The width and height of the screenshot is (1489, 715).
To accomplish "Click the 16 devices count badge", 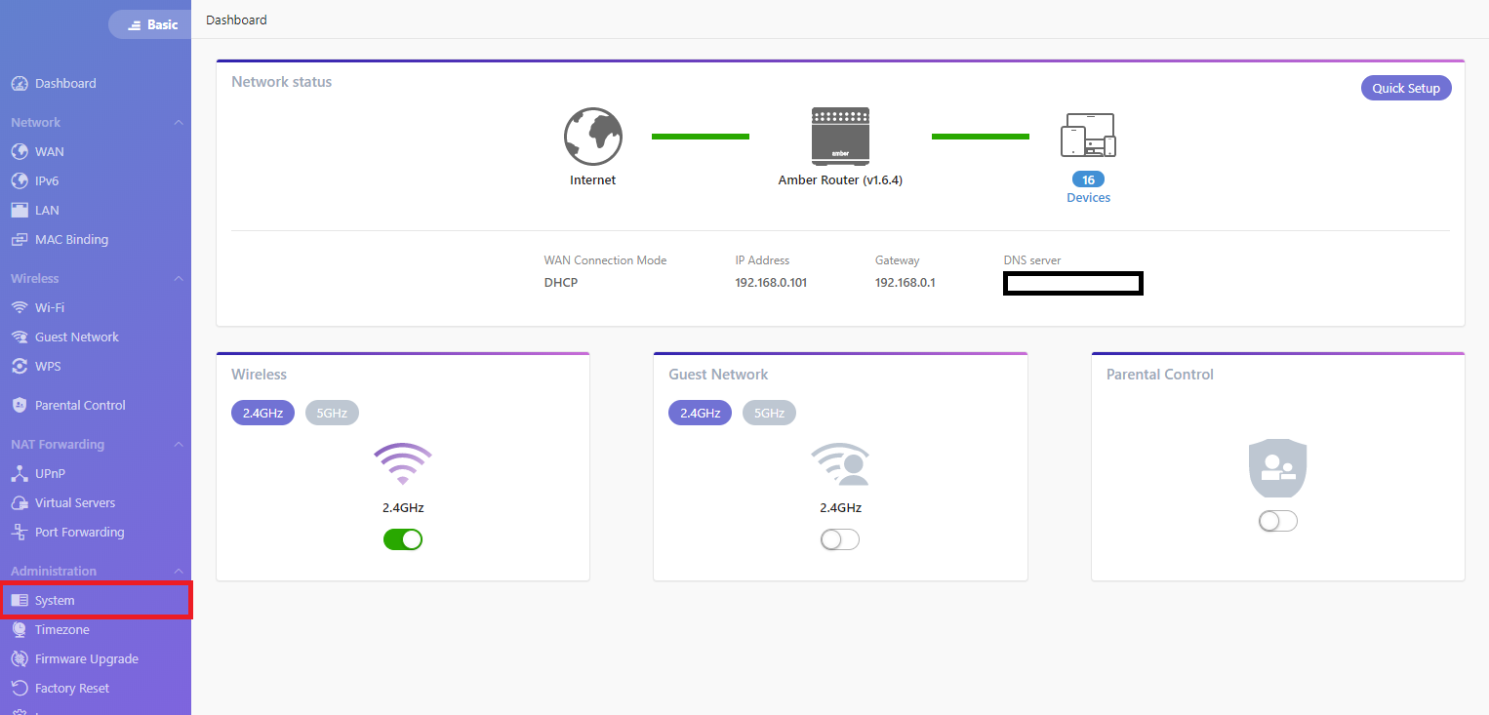I will pos(1088,179).
